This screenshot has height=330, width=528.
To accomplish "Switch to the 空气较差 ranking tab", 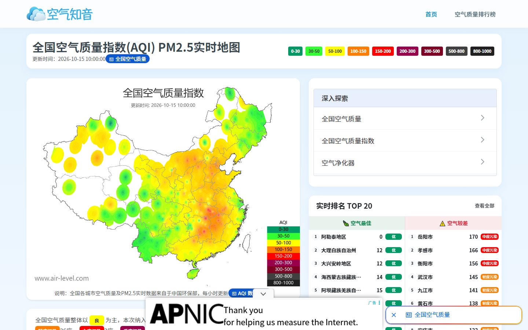I will 453,223.
